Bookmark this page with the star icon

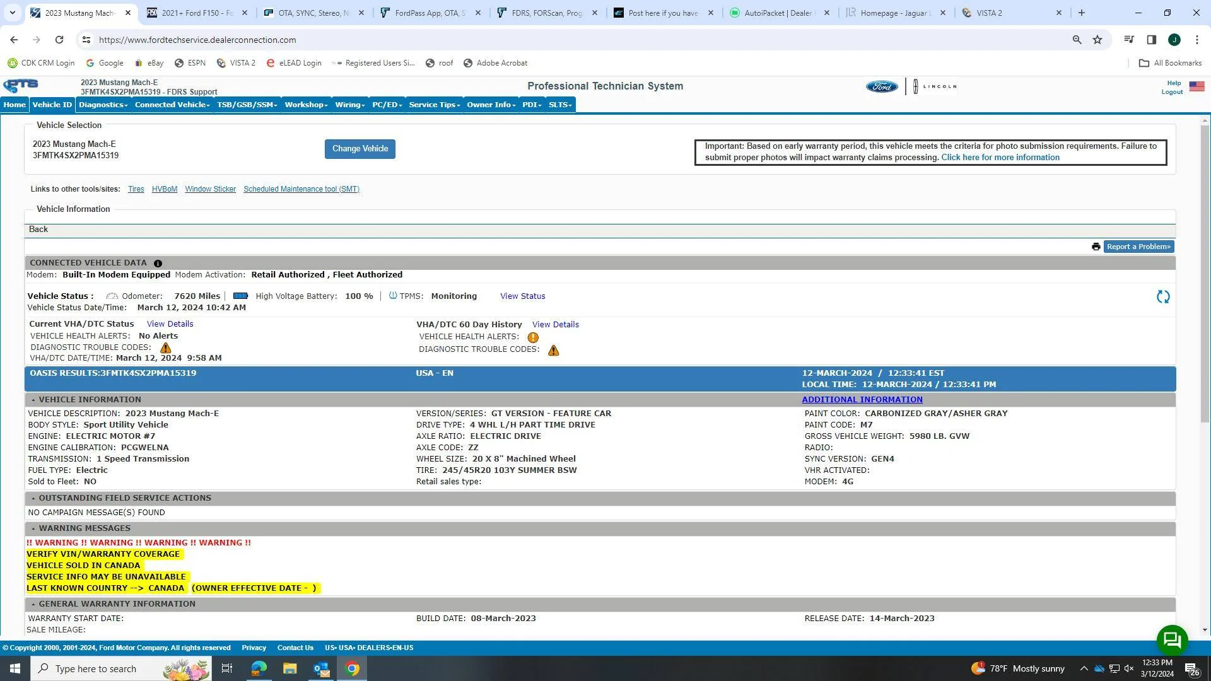click(1097, 40)
